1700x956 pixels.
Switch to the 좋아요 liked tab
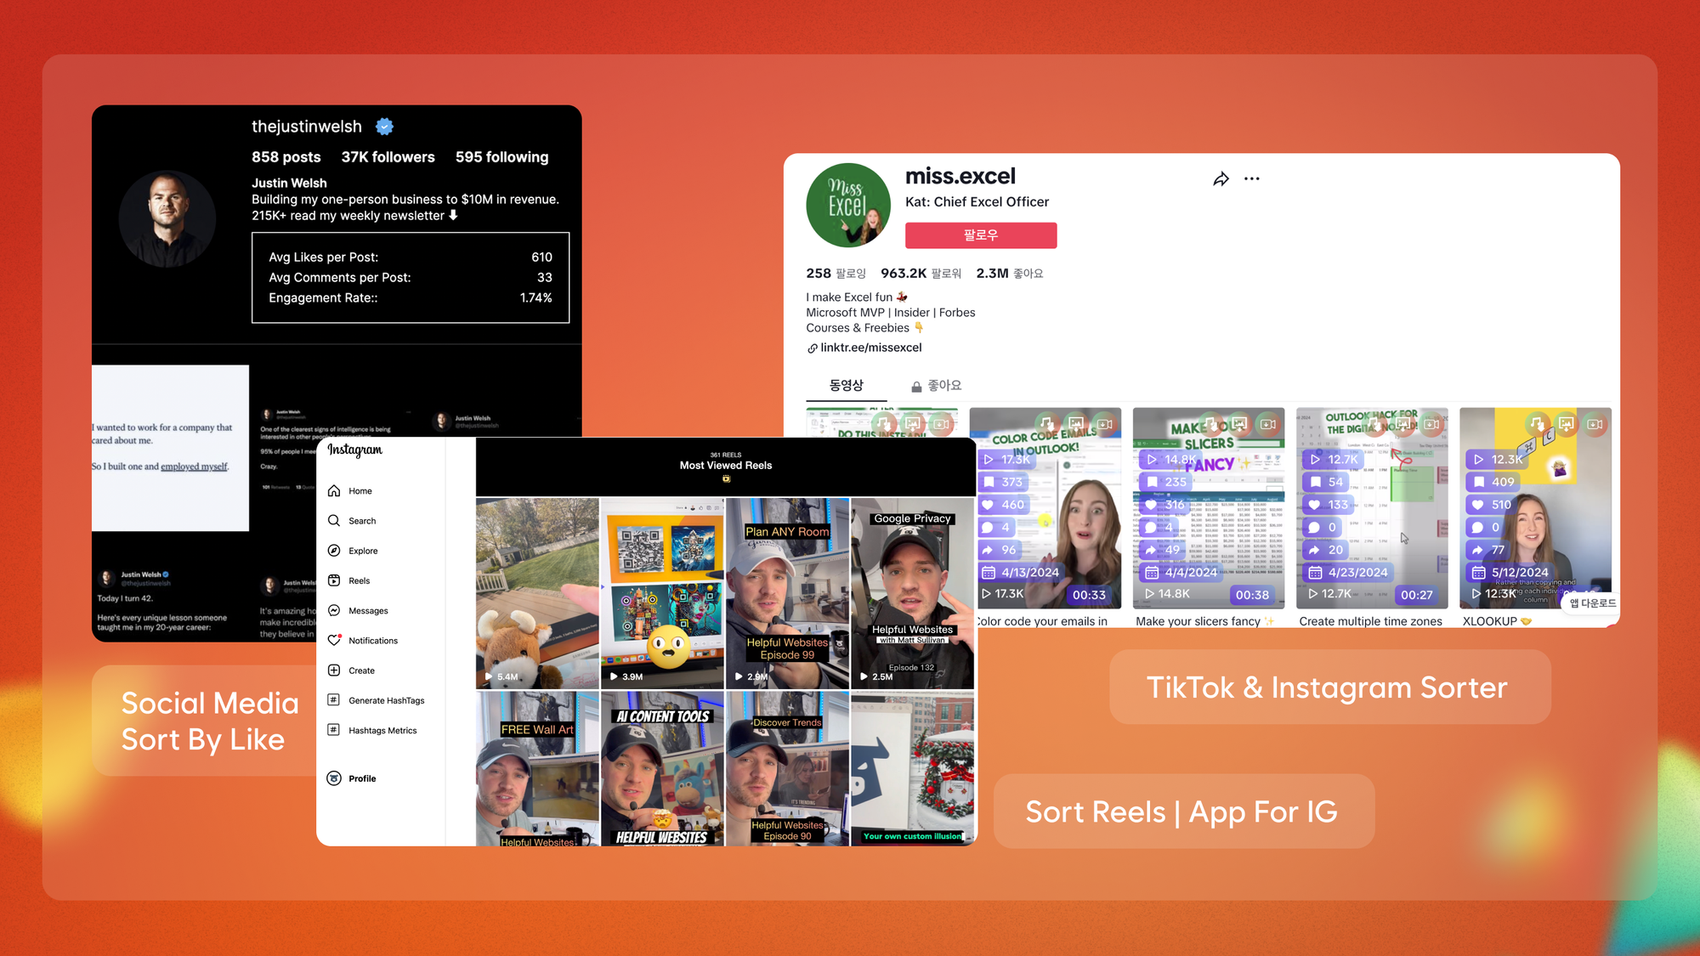(936, 386)
